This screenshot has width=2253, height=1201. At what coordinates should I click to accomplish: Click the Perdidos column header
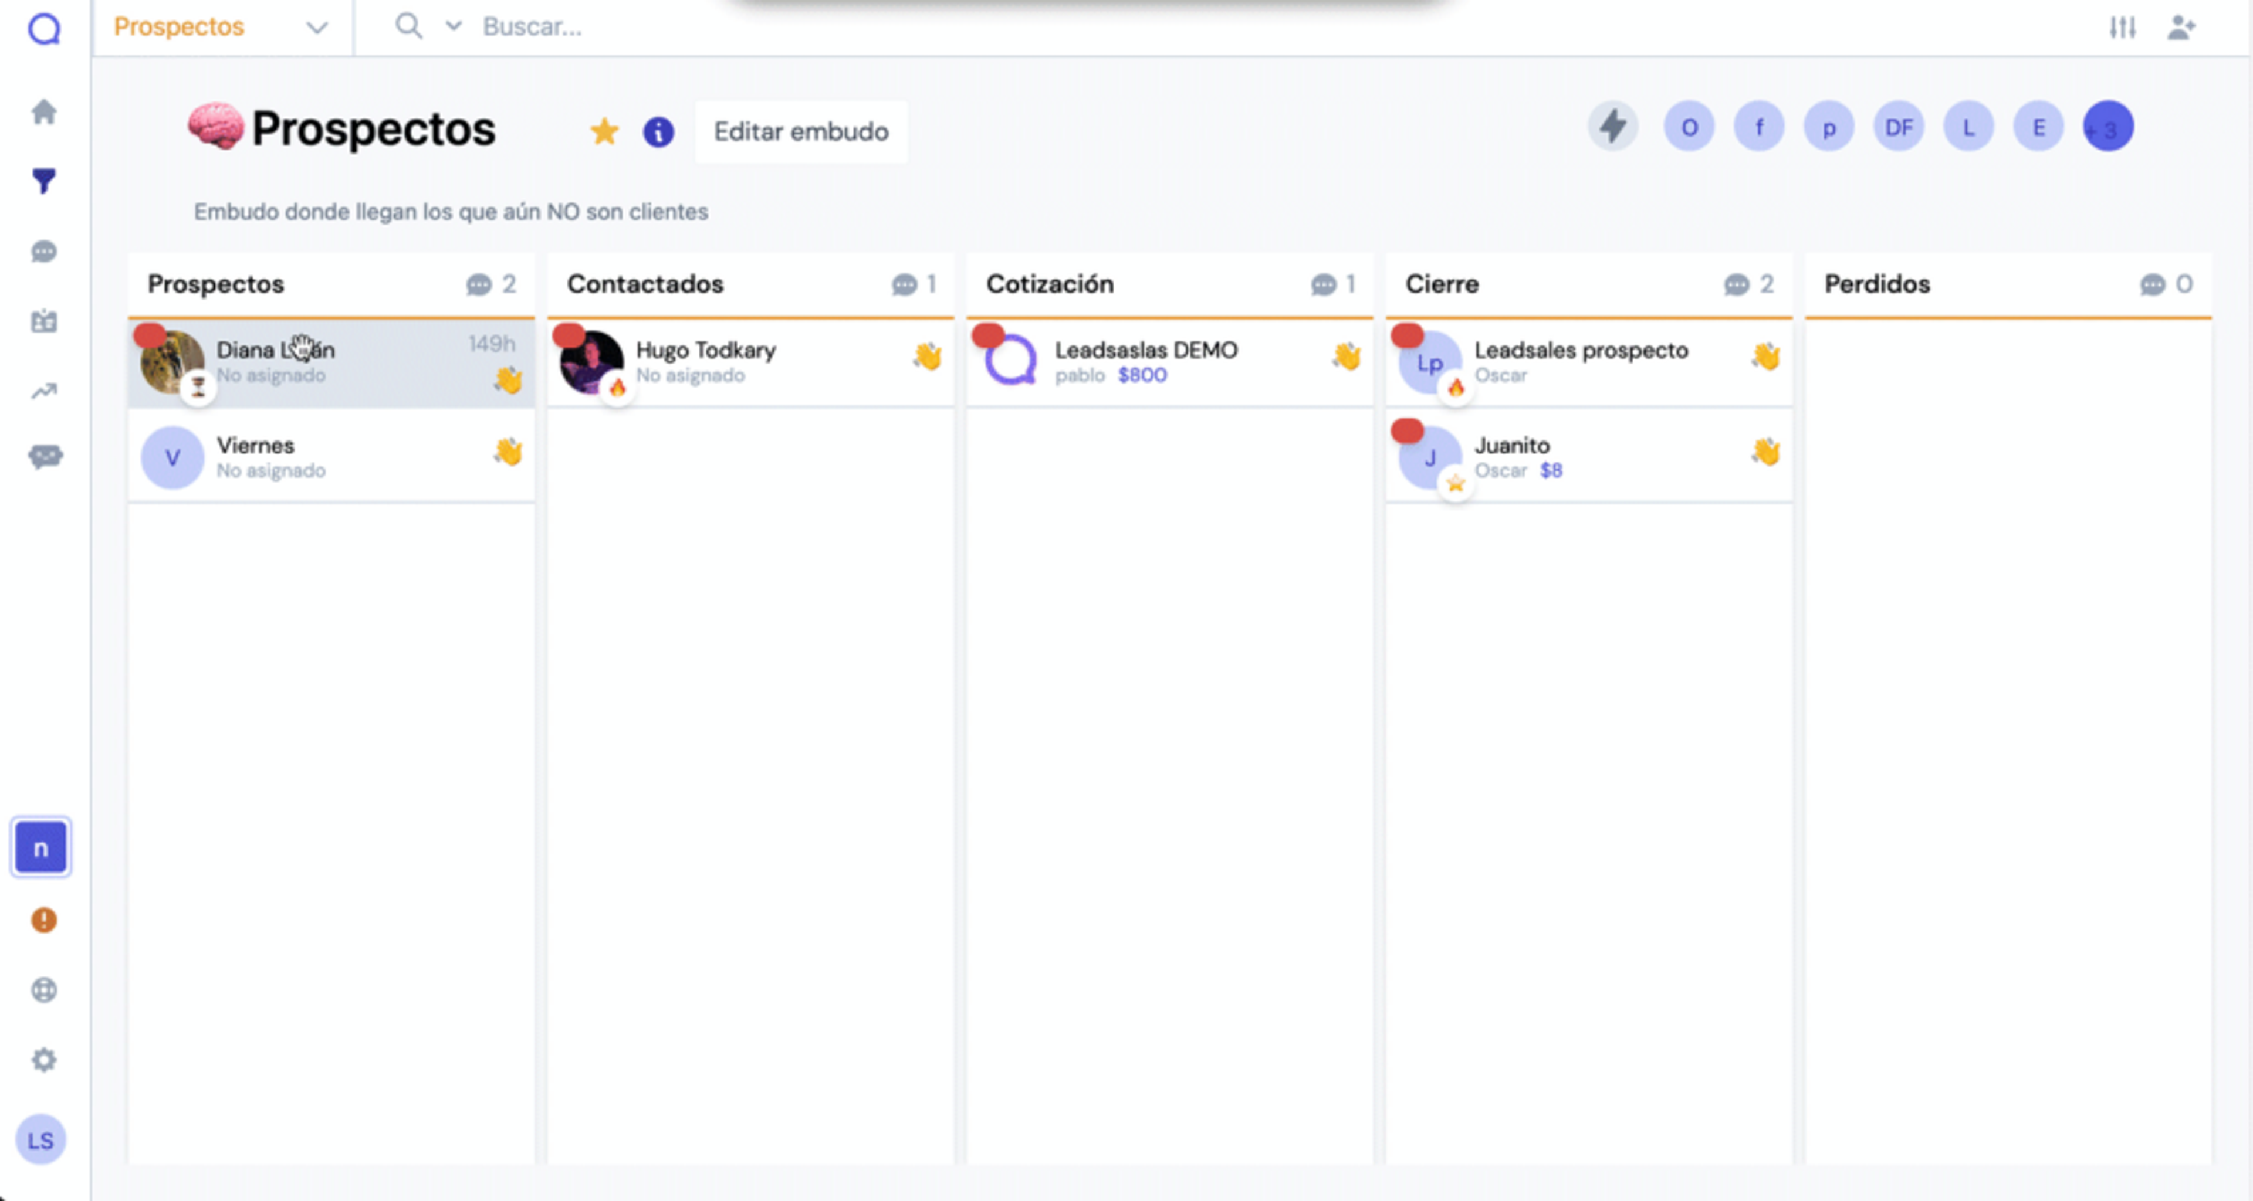[2009, 285]
